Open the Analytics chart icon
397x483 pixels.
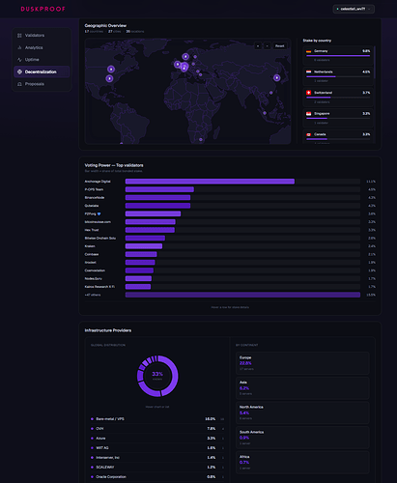point(19,47)
